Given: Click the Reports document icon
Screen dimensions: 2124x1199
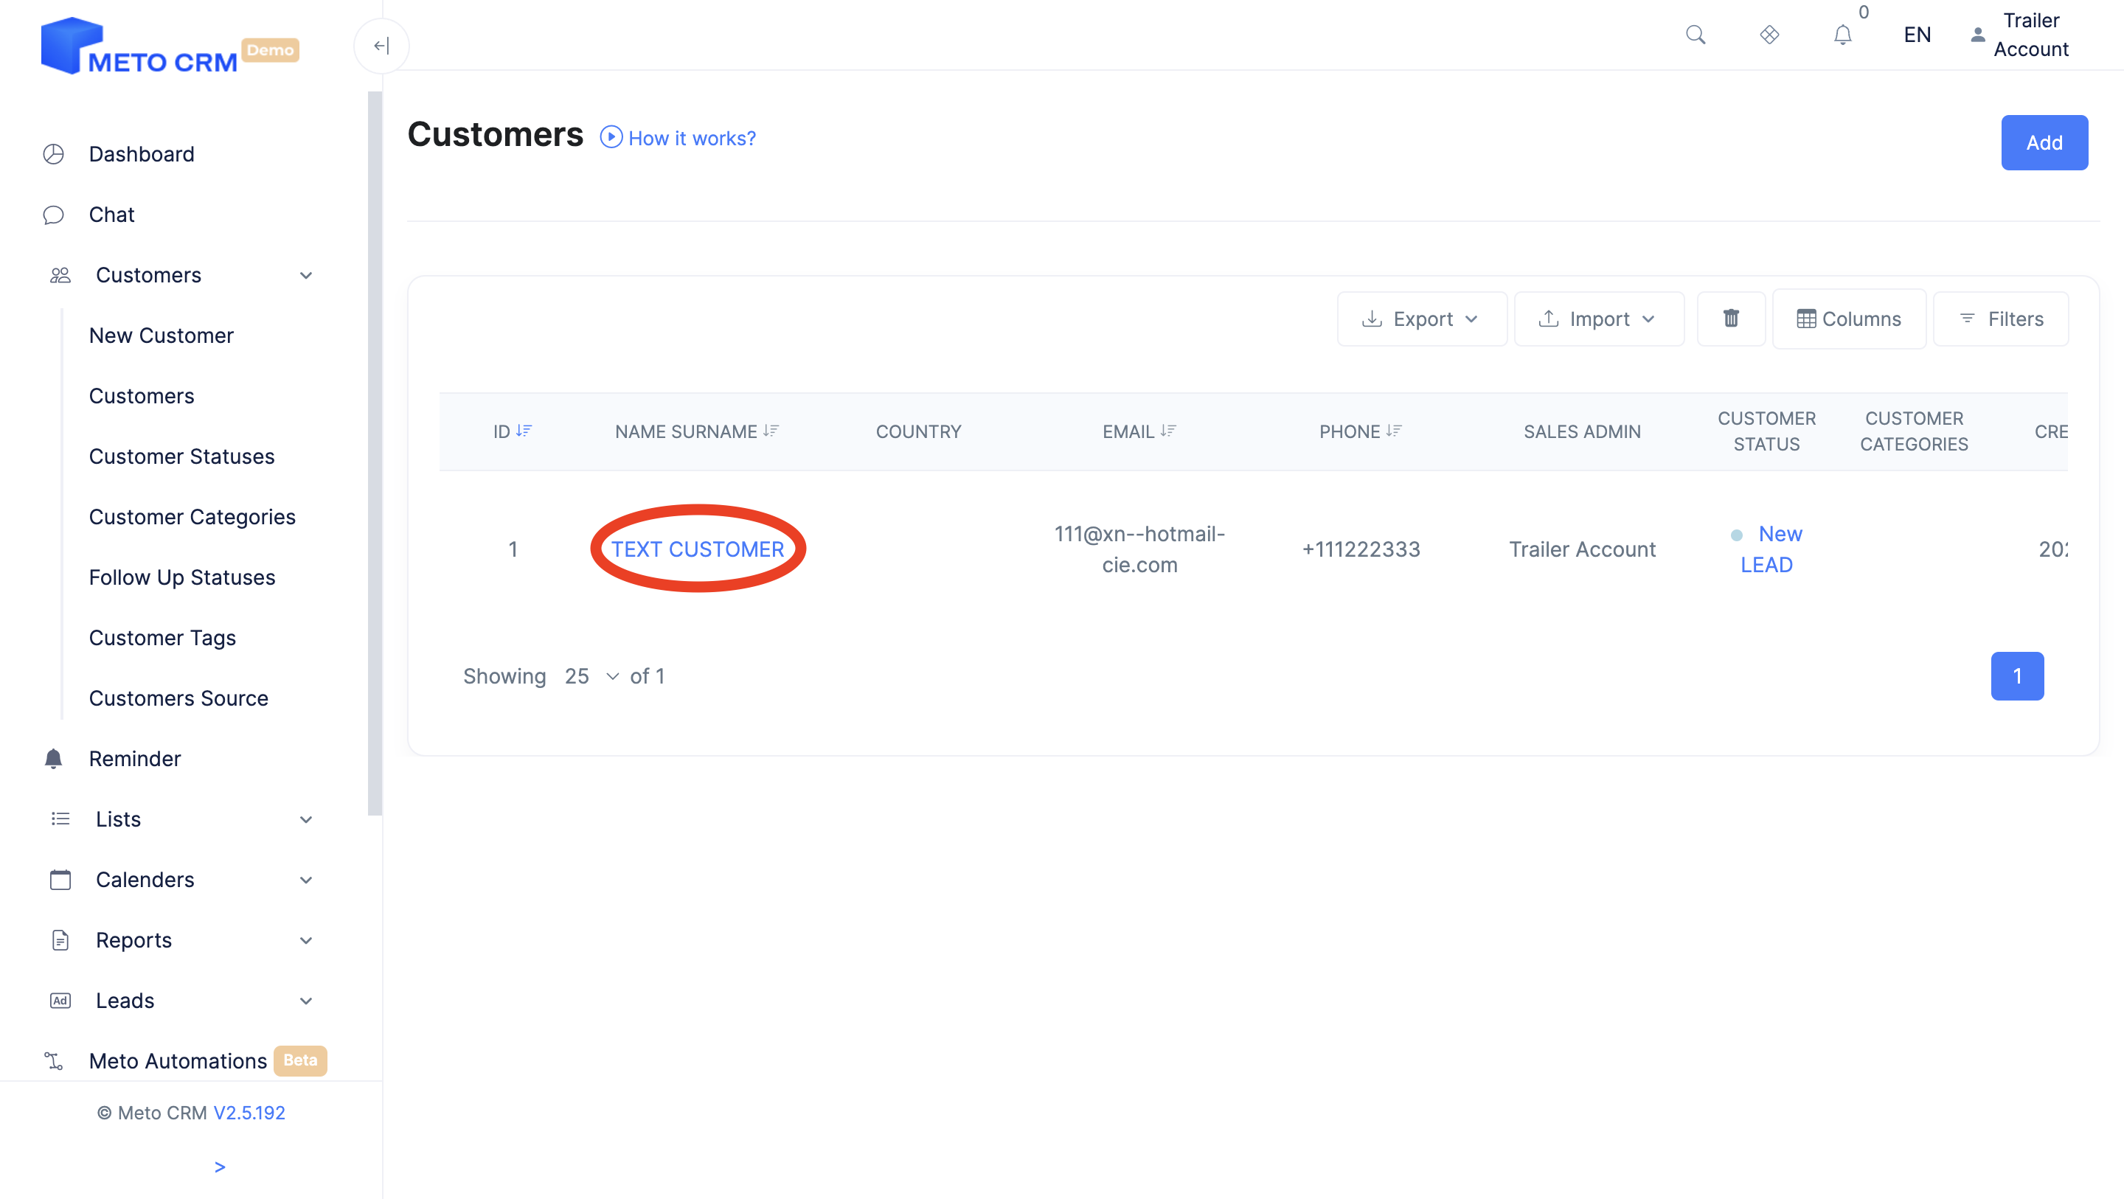Looking at the screenshot, I should [x=60, y=940].
